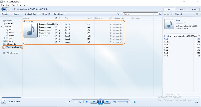Screen dimensions: 201x107
Task: Switch to the Burn tab
Action: click(x=181, y=10)
